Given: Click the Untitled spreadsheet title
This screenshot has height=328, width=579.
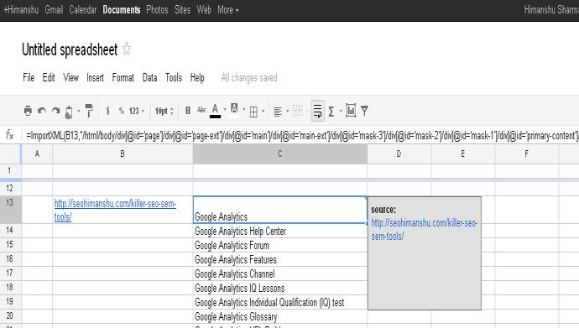Looking at the screenshot, I should (70, 49).
